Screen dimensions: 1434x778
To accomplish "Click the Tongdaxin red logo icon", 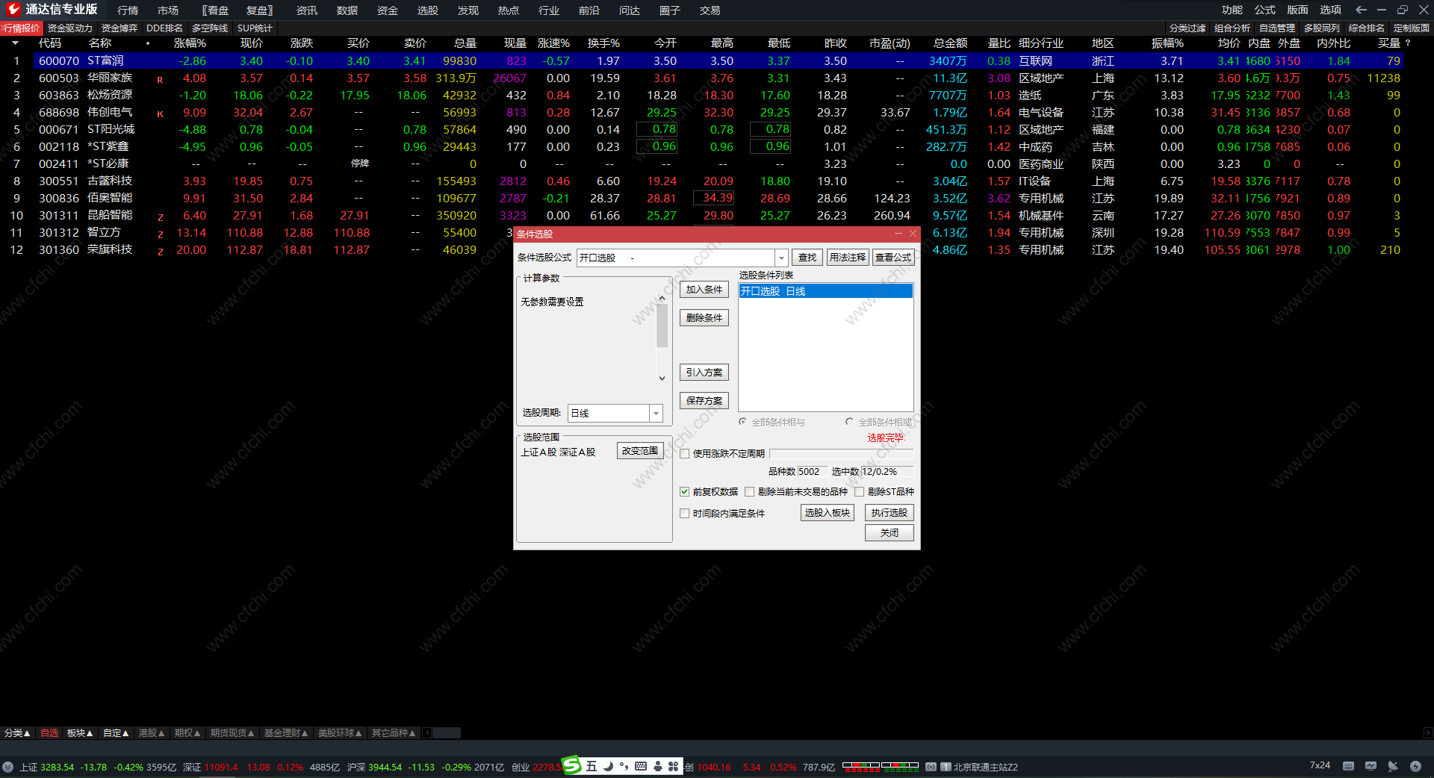I will pos(13,9).
